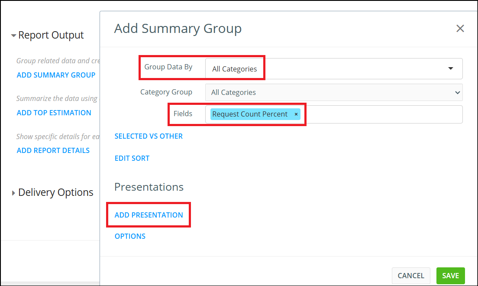Remove the Request Count Percent field tag
The image size is (478, 286).
pyautogui.click(x=296, y=114)
